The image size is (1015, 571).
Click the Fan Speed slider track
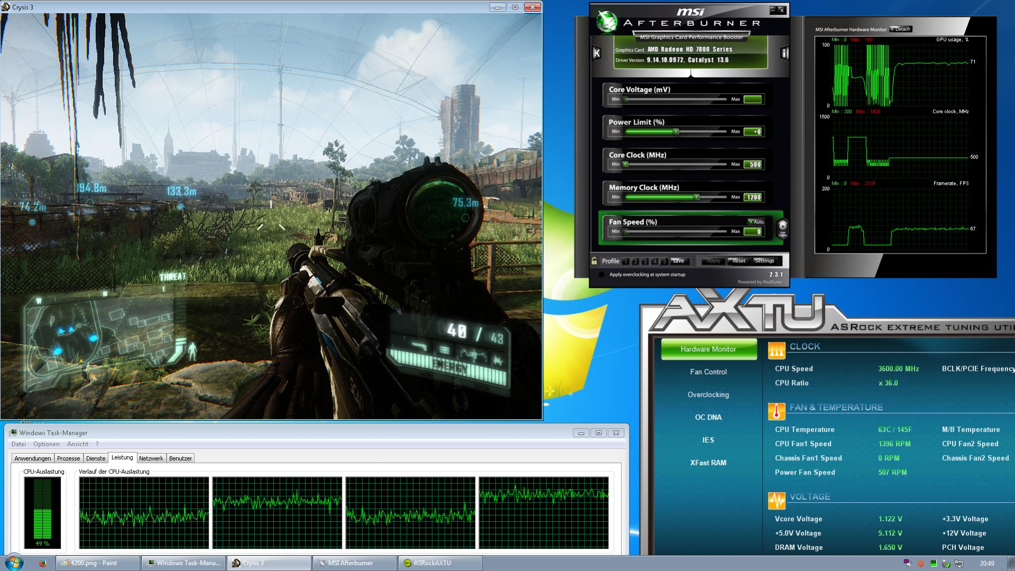675,231
